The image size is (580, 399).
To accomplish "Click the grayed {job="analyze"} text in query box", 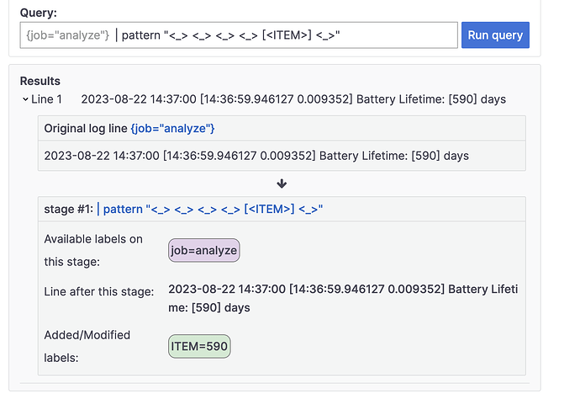I will 66,35.
